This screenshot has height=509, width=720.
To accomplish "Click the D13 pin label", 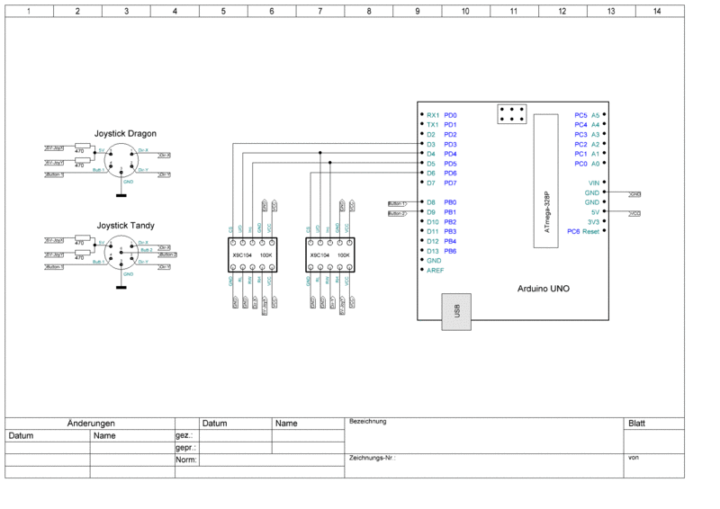I will click(x=433, y=251).
